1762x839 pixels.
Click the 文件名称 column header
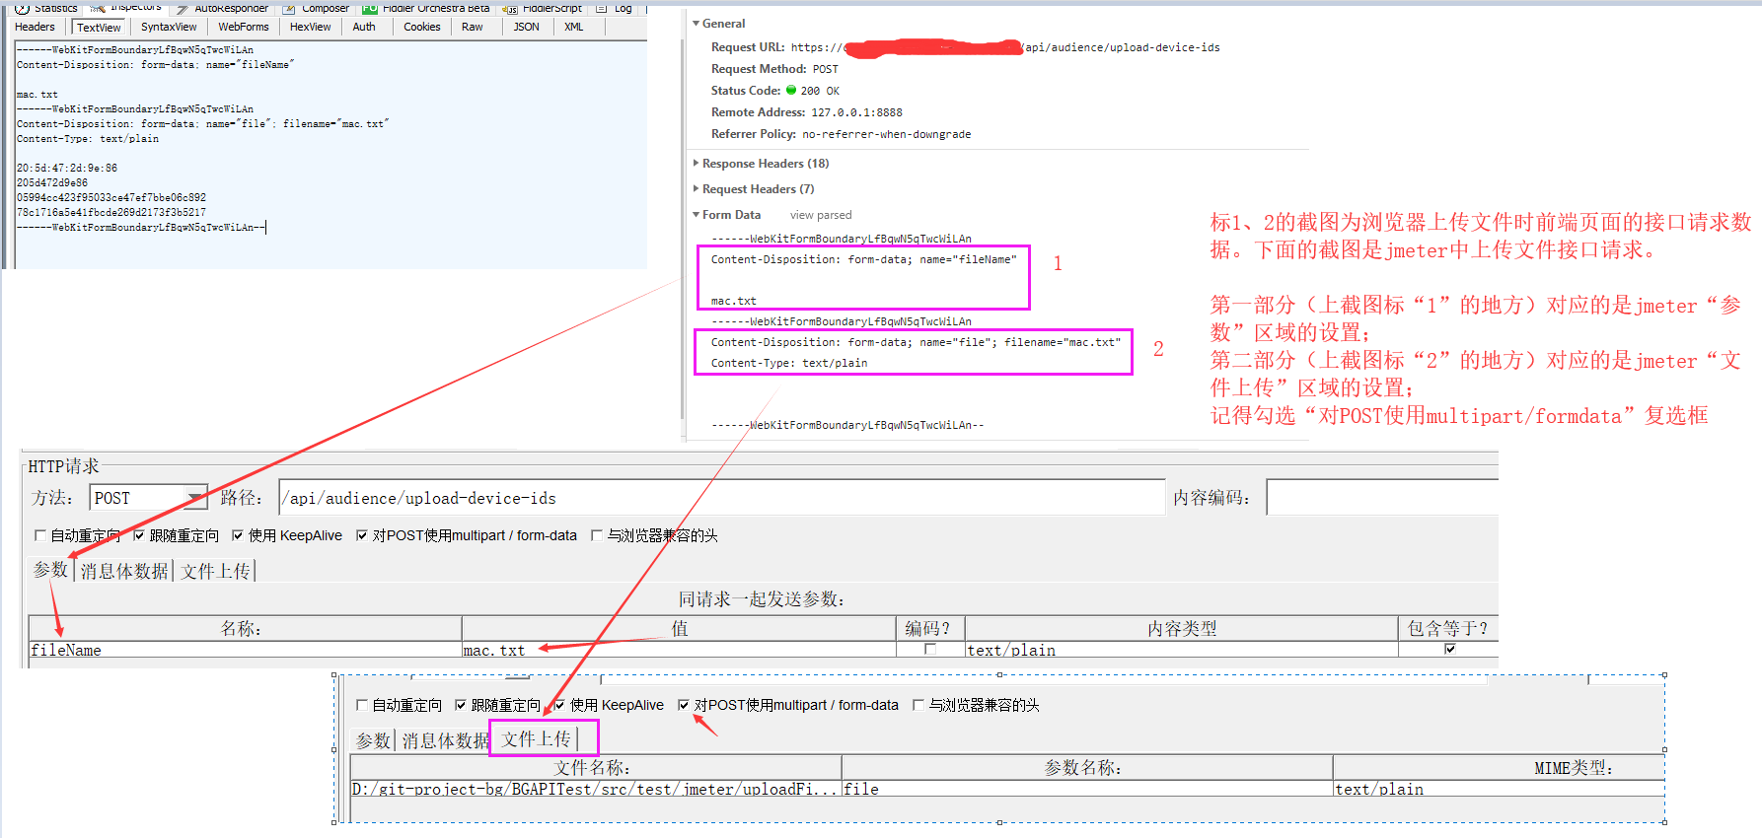click(596, 767)
